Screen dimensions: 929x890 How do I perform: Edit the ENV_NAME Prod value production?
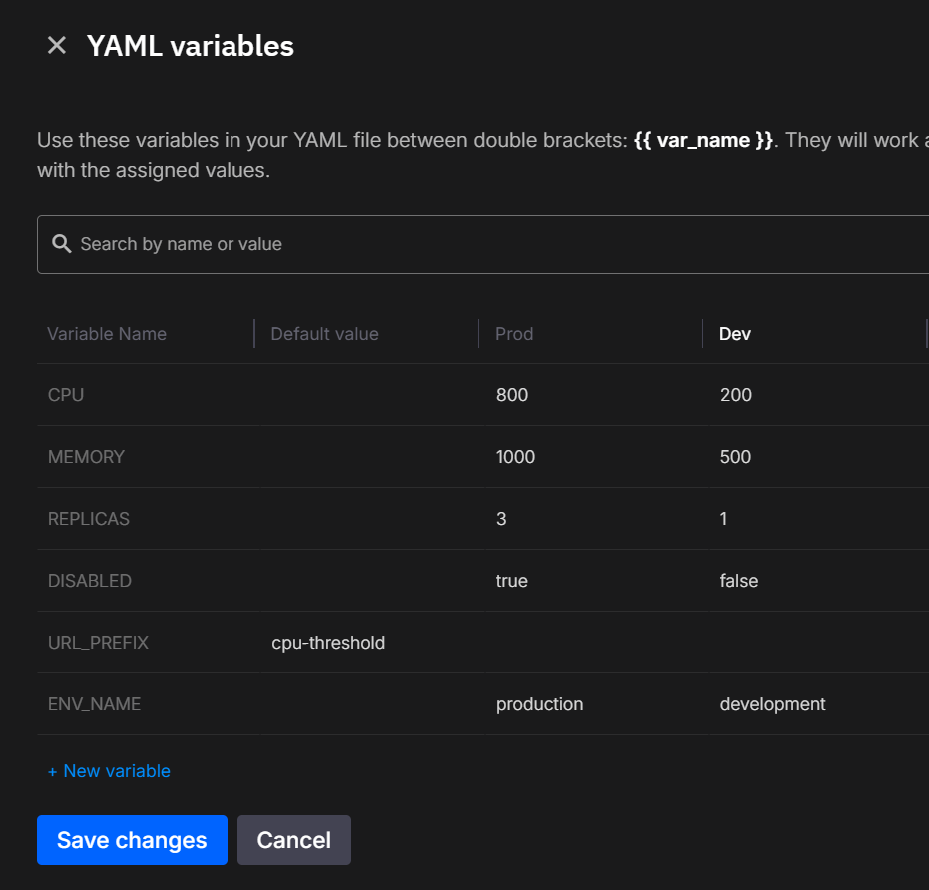(x=540, y=704)
